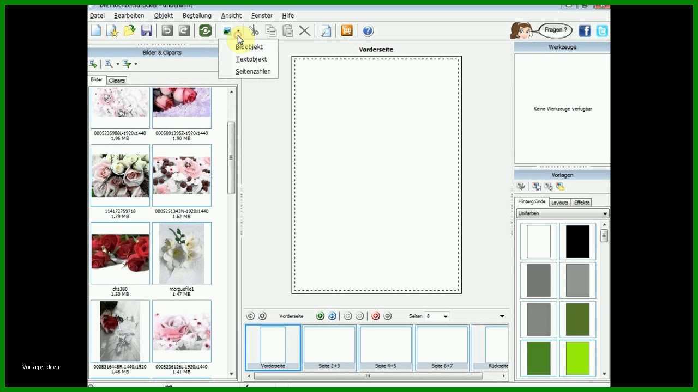
Task: Save the project with the floppy disk icon
Action: pos(147,31)
